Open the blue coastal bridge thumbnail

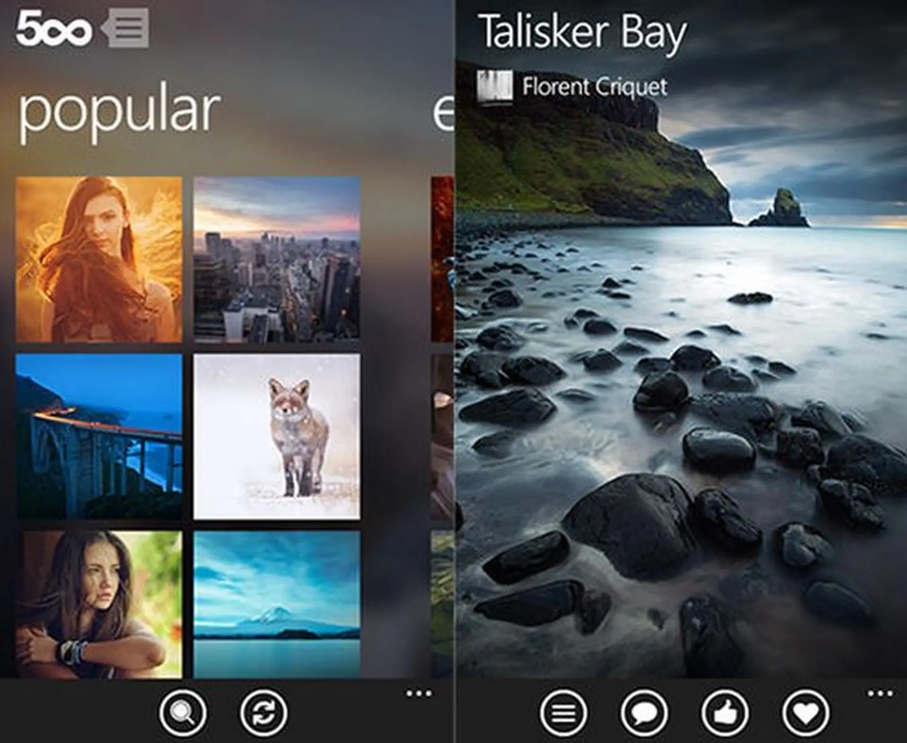click(x=99, y=437)
